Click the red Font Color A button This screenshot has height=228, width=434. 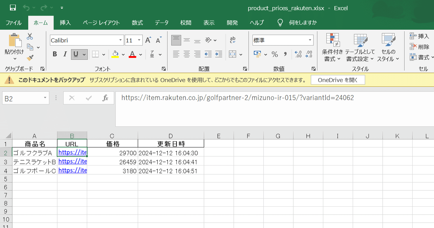point(132,54)
